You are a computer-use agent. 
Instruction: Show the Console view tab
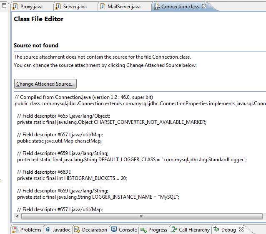click(124, 229)
